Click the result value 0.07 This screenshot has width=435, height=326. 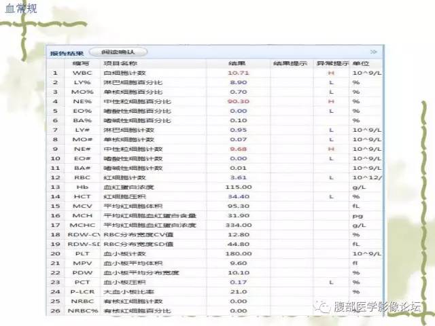coord(239,140)
